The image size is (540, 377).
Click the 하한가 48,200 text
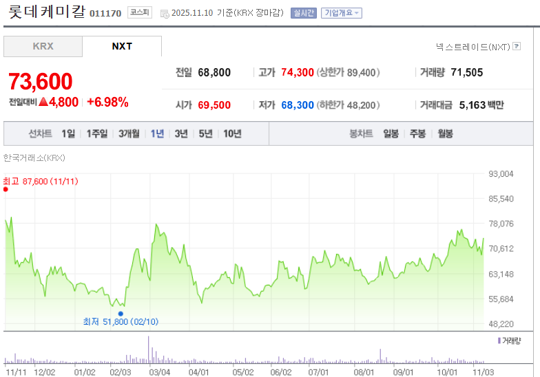[349, 105]
